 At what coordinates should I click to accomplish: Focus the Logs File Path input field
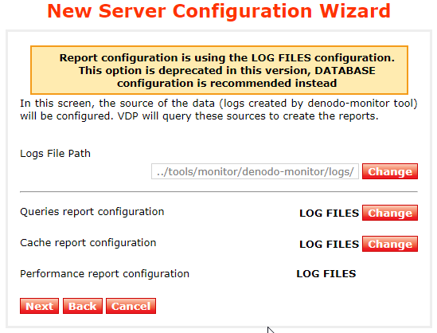[255, 171]
